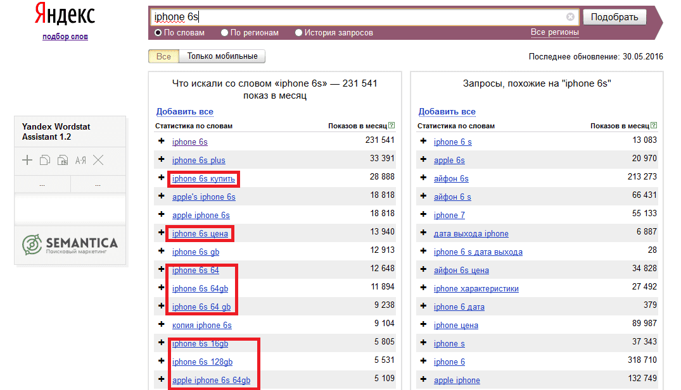
Task: Add 'айфон 6s цена' via plus icon
Action: [x=423, y=269]
